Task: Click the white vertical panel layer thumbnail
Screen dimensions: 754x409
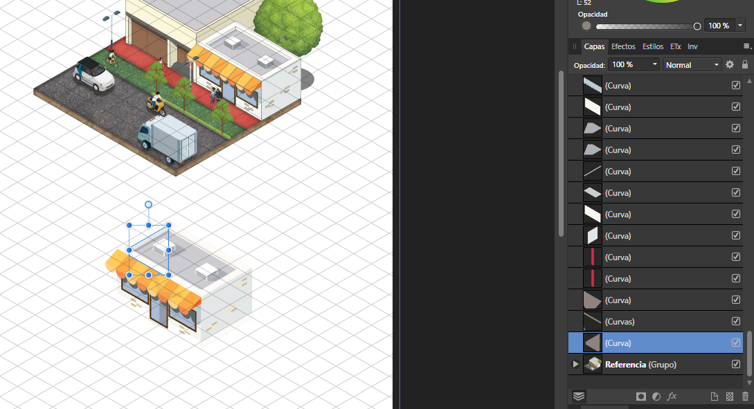Action: point(593,235)
